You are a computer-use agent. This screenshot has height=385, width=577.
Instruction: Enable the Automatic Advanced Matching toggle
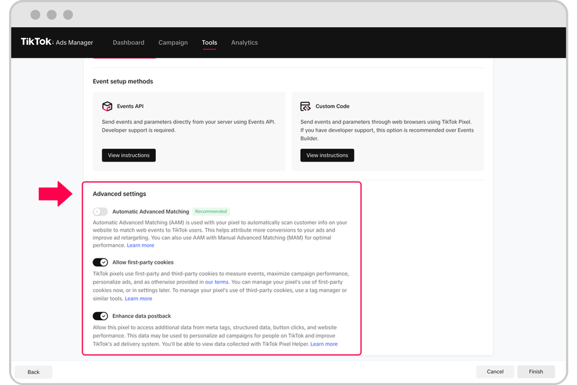101,212
